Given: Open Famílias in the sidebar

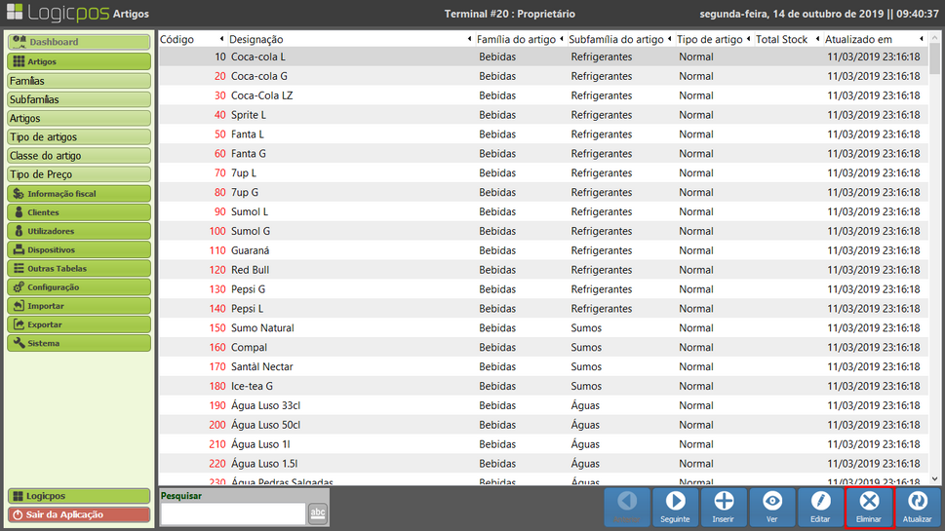Looking at the screenshot, I should (x=79, y=81).
